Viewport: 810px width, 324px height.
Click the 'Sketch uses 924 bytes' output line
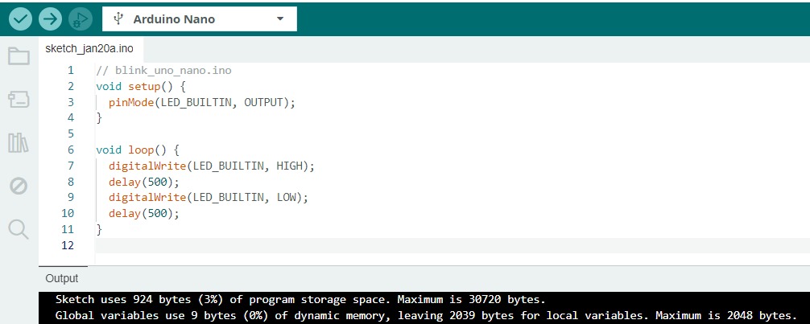(x=300, y=300)
